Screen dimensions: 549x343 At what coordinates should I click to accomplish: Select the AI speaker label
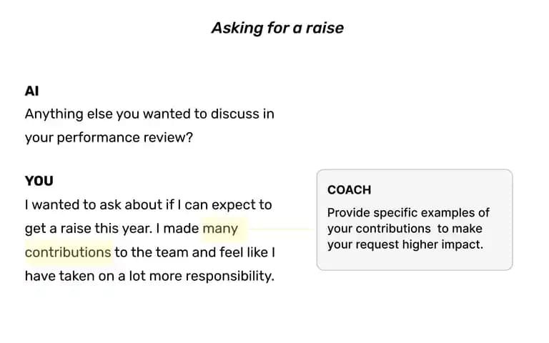pos(32,91)
